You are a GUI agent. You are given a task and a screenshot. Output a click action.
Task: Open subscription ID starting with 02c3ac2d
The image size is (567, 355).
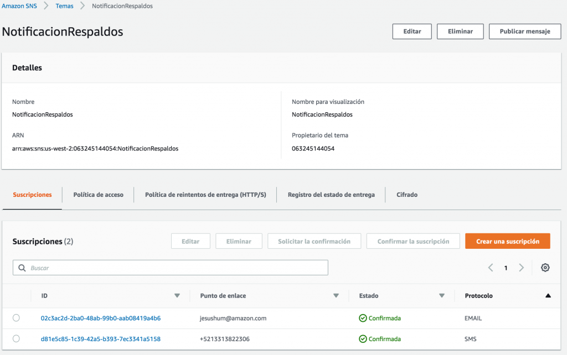click(x=101, y=318)
